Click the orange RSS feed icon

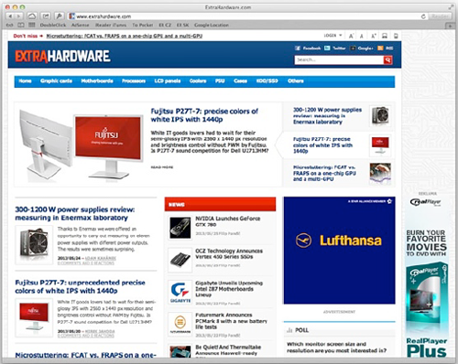tap(380, 48)
